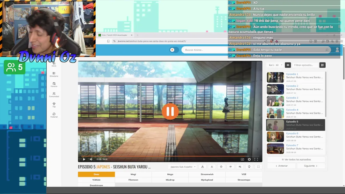Click the browser address bar URL
345x194 pixels.
pyautogui.click(x=152, y=41)
